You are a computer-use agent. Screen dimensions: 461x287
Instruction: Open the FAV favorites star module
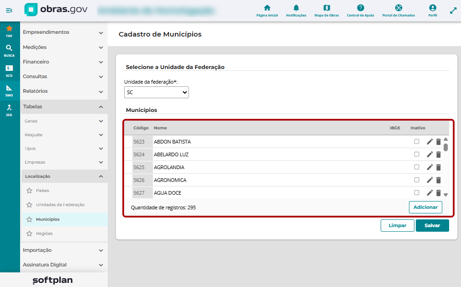coord(9,31)
